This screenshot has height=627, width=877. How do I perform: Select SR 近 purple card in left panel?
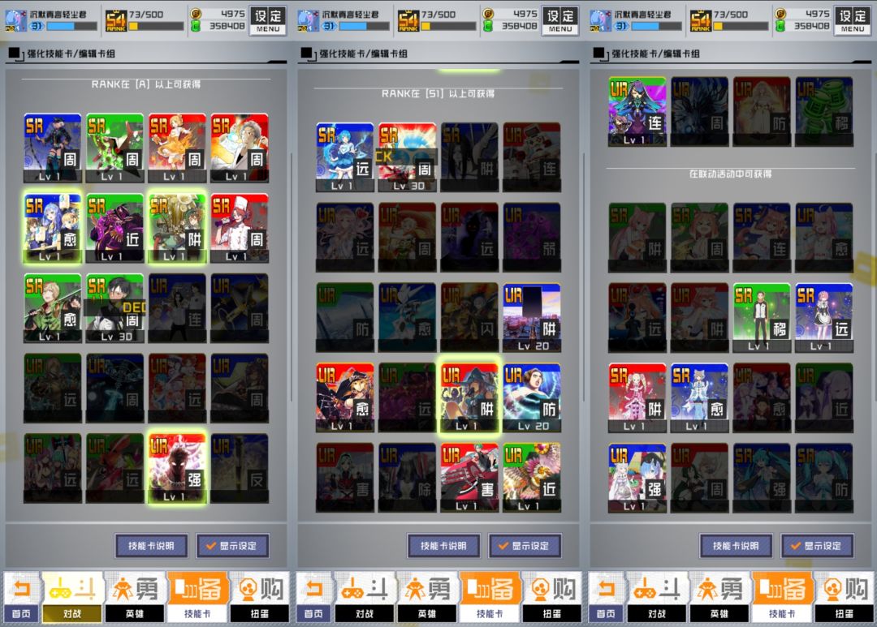click(x=114, y=228)
